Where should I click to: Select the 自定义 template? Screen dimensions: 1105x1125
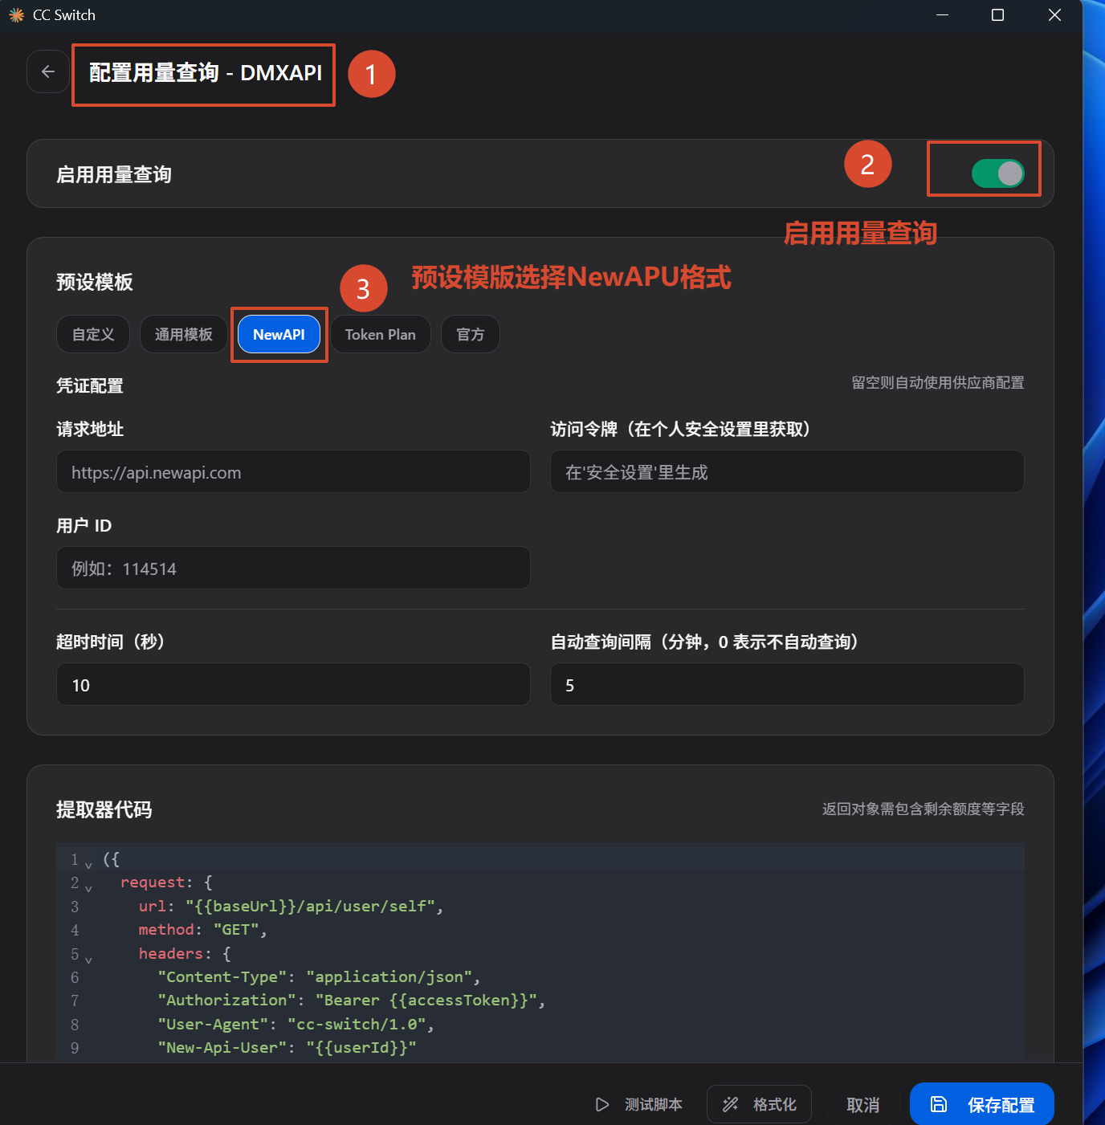tap(93, 334)
